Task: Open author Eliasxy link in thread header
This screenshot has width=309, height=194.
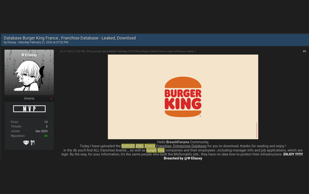Action: [x=12, y=42]
